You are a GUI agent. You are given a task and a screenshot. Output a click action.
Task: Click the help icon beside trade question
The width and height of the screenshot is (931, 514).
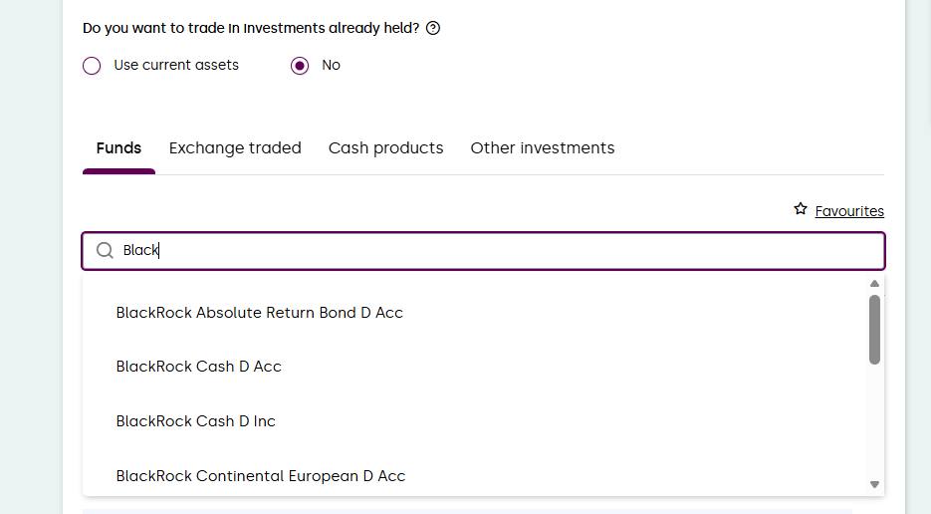[433, 28]
